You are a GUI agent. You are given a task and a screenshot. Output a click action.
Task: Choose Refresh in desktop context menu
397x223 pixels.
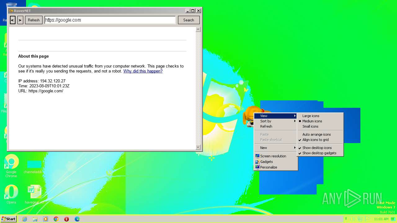click(276, 126)
